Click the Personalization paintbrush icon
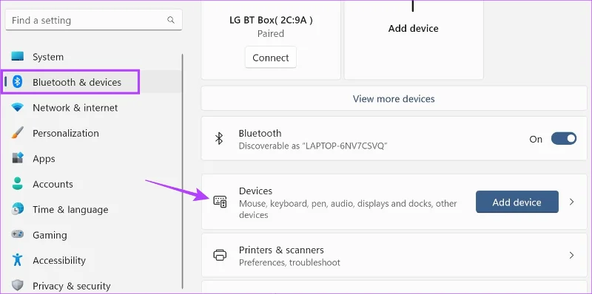592x294 pixels. [17, 133]
